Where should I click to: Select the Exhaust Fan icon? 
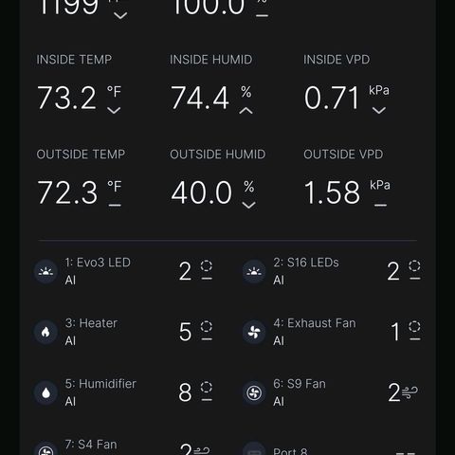click(254, 332)
